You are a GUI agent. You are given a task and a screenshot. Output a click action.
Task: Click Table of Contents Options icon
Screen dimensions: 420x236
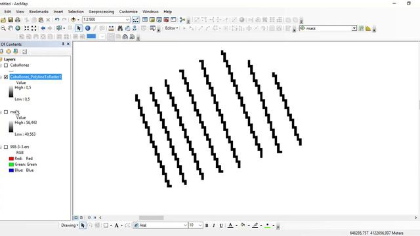point(25,51)
